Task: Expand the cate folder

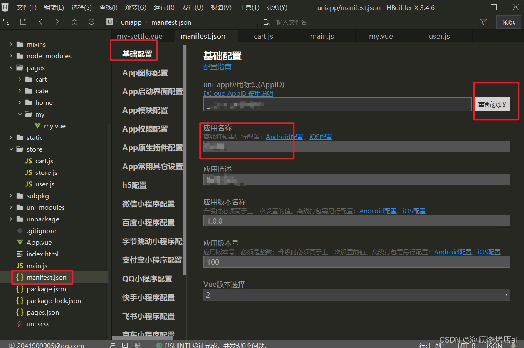Action: pyautogui.click(x=20, y=91)
